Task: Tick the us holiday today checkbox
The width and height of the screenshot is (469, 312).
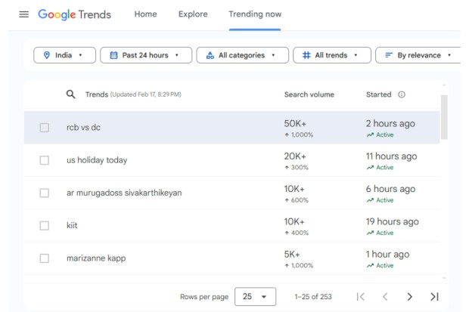Action: [x=45, y=160]
